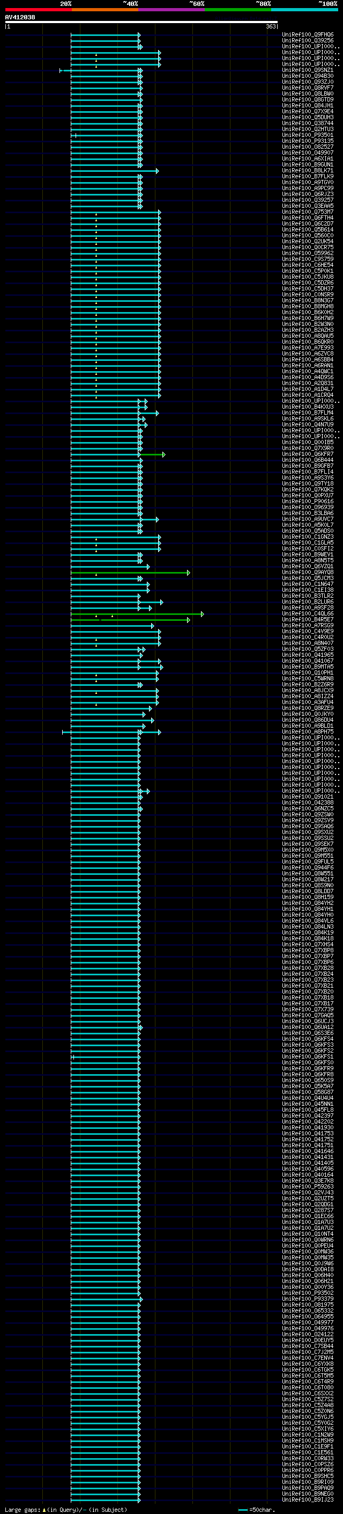Click the white query sequence ruler bar
This screenshot has width=343, height=1514.
[x=141, y=21]
